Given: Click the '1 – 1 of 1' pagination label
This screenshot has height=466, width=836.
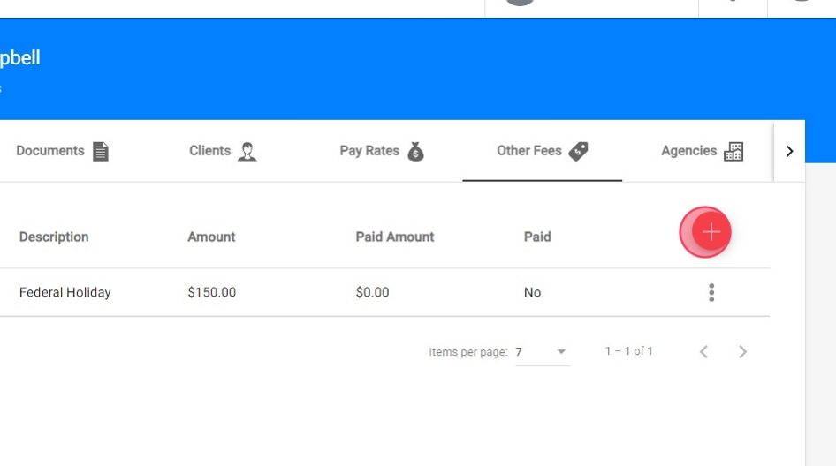Looking at the screenshot, I should [628, 351].
